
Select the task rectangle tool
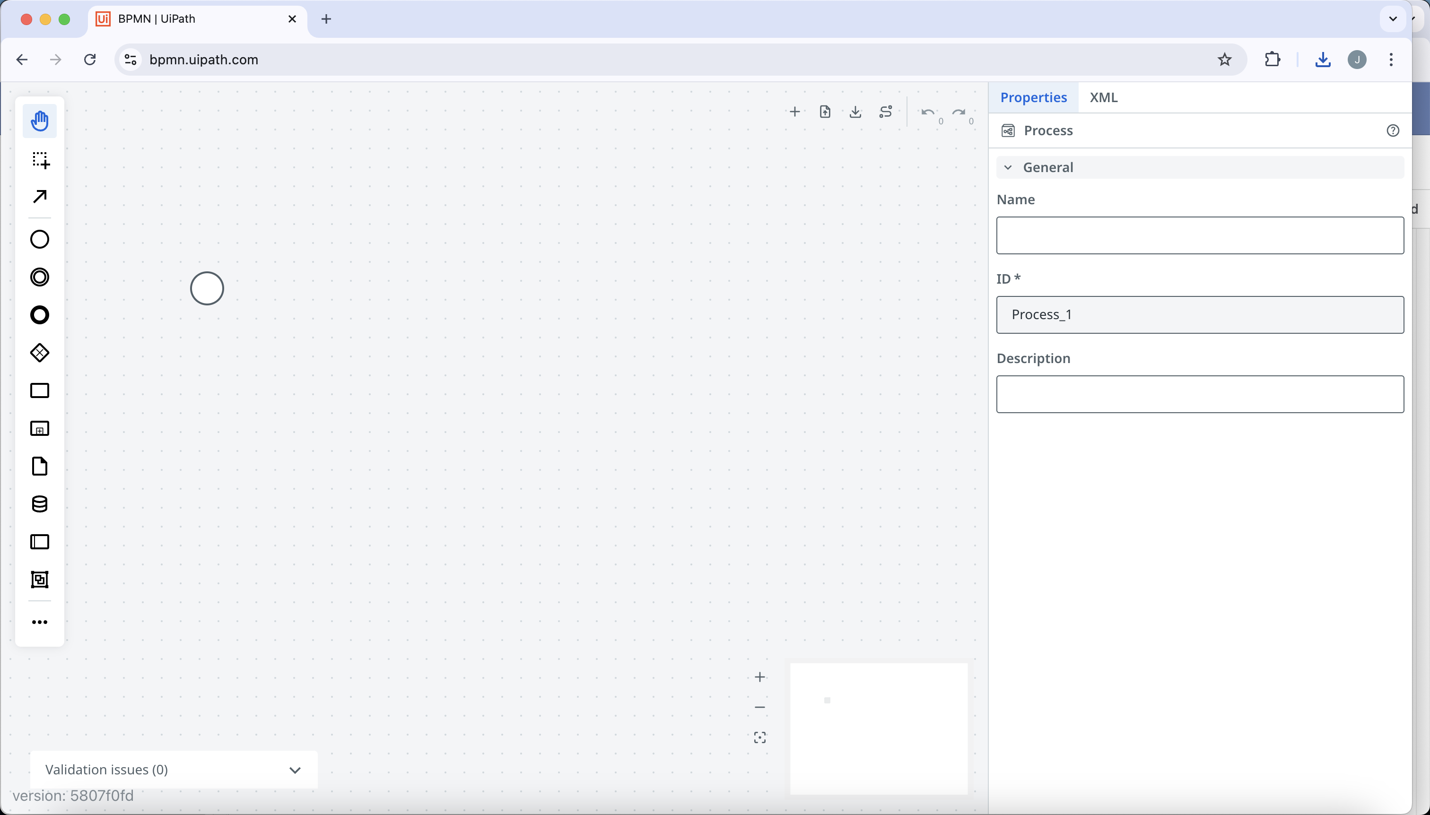pos(40,390)
